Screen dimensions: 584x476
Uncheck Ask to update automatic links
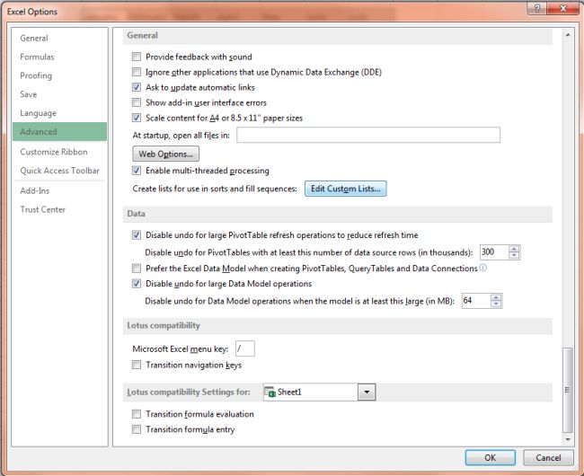pyautogui.click(x=137, y=87)
